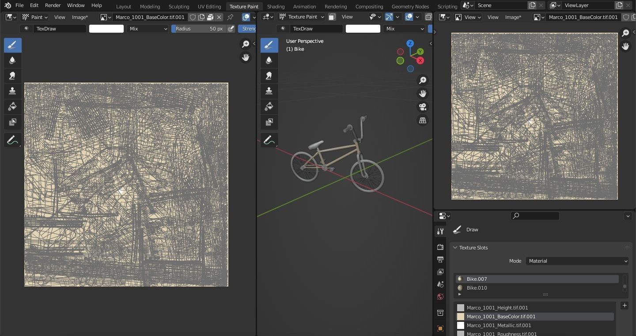The width and height of the screenshot is (636, 336).
Task: Click the zoom icon in left image editor
Action: pos(246,44)
